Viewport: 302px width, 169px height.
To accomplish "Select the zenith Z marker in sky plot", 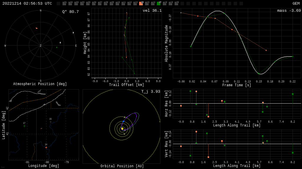I will [41, 46].
